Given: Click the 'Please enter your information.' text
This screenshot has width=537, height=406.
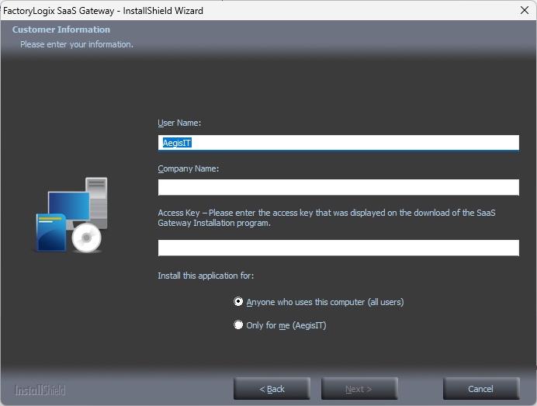Looking at the screenshot, I should (x=77, y=44).
